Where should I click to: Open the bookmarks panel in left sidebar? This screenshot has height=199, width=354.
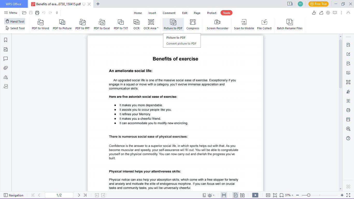(5, 40)
